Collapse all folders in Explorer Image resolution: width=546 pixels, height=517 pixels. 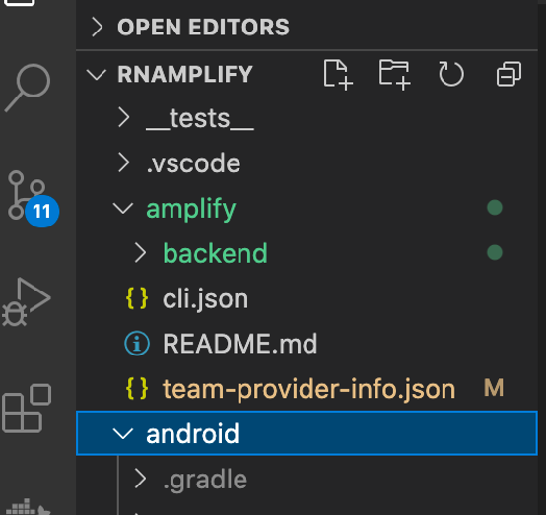click(509, 74)
